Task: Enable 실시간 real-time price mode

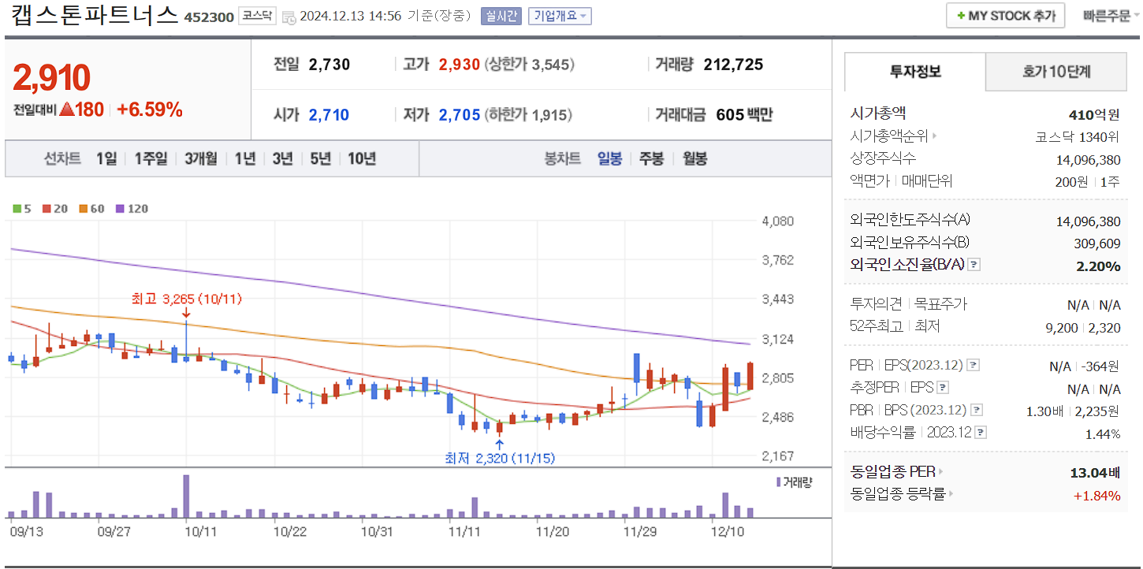Action: 501,15
